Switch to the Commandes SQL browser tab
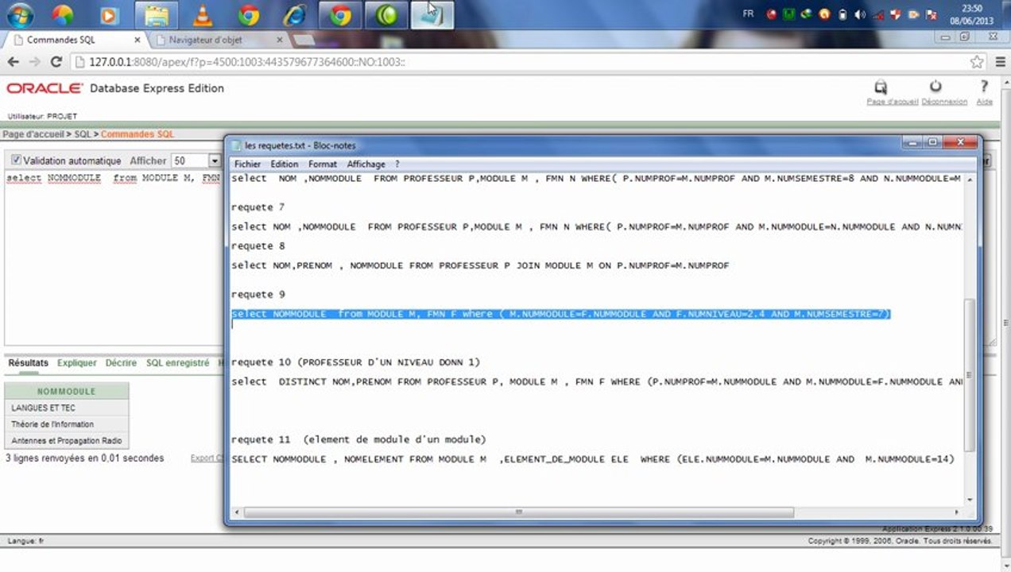 click(x=76, y=39)
